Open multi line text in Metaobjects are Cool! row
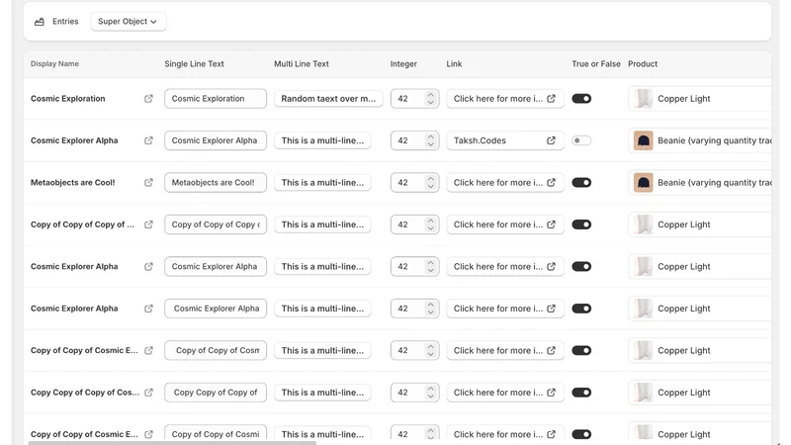The image size is (791, 445). coord(322,183)
